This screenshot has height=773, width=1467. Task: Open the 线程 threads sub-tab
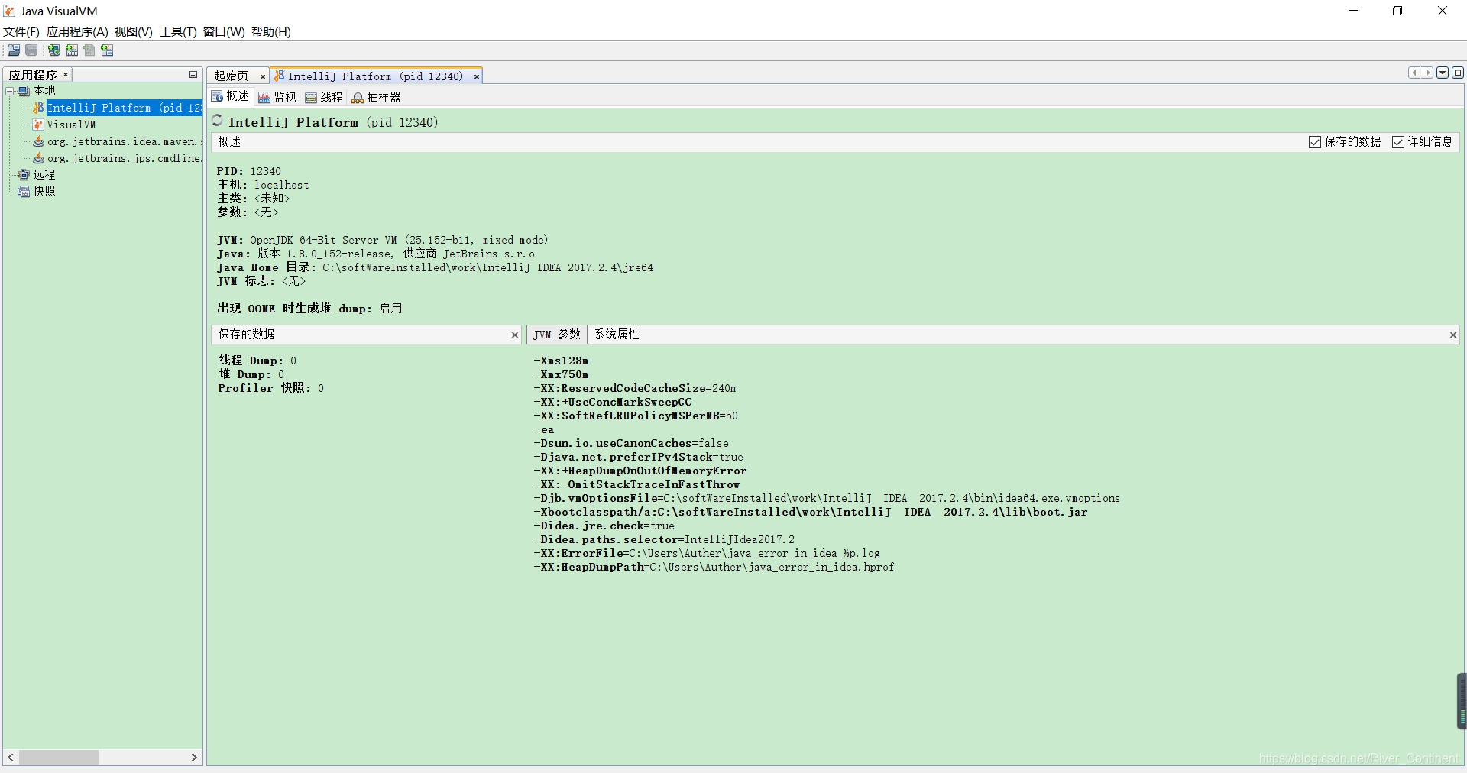coord(324,97)
